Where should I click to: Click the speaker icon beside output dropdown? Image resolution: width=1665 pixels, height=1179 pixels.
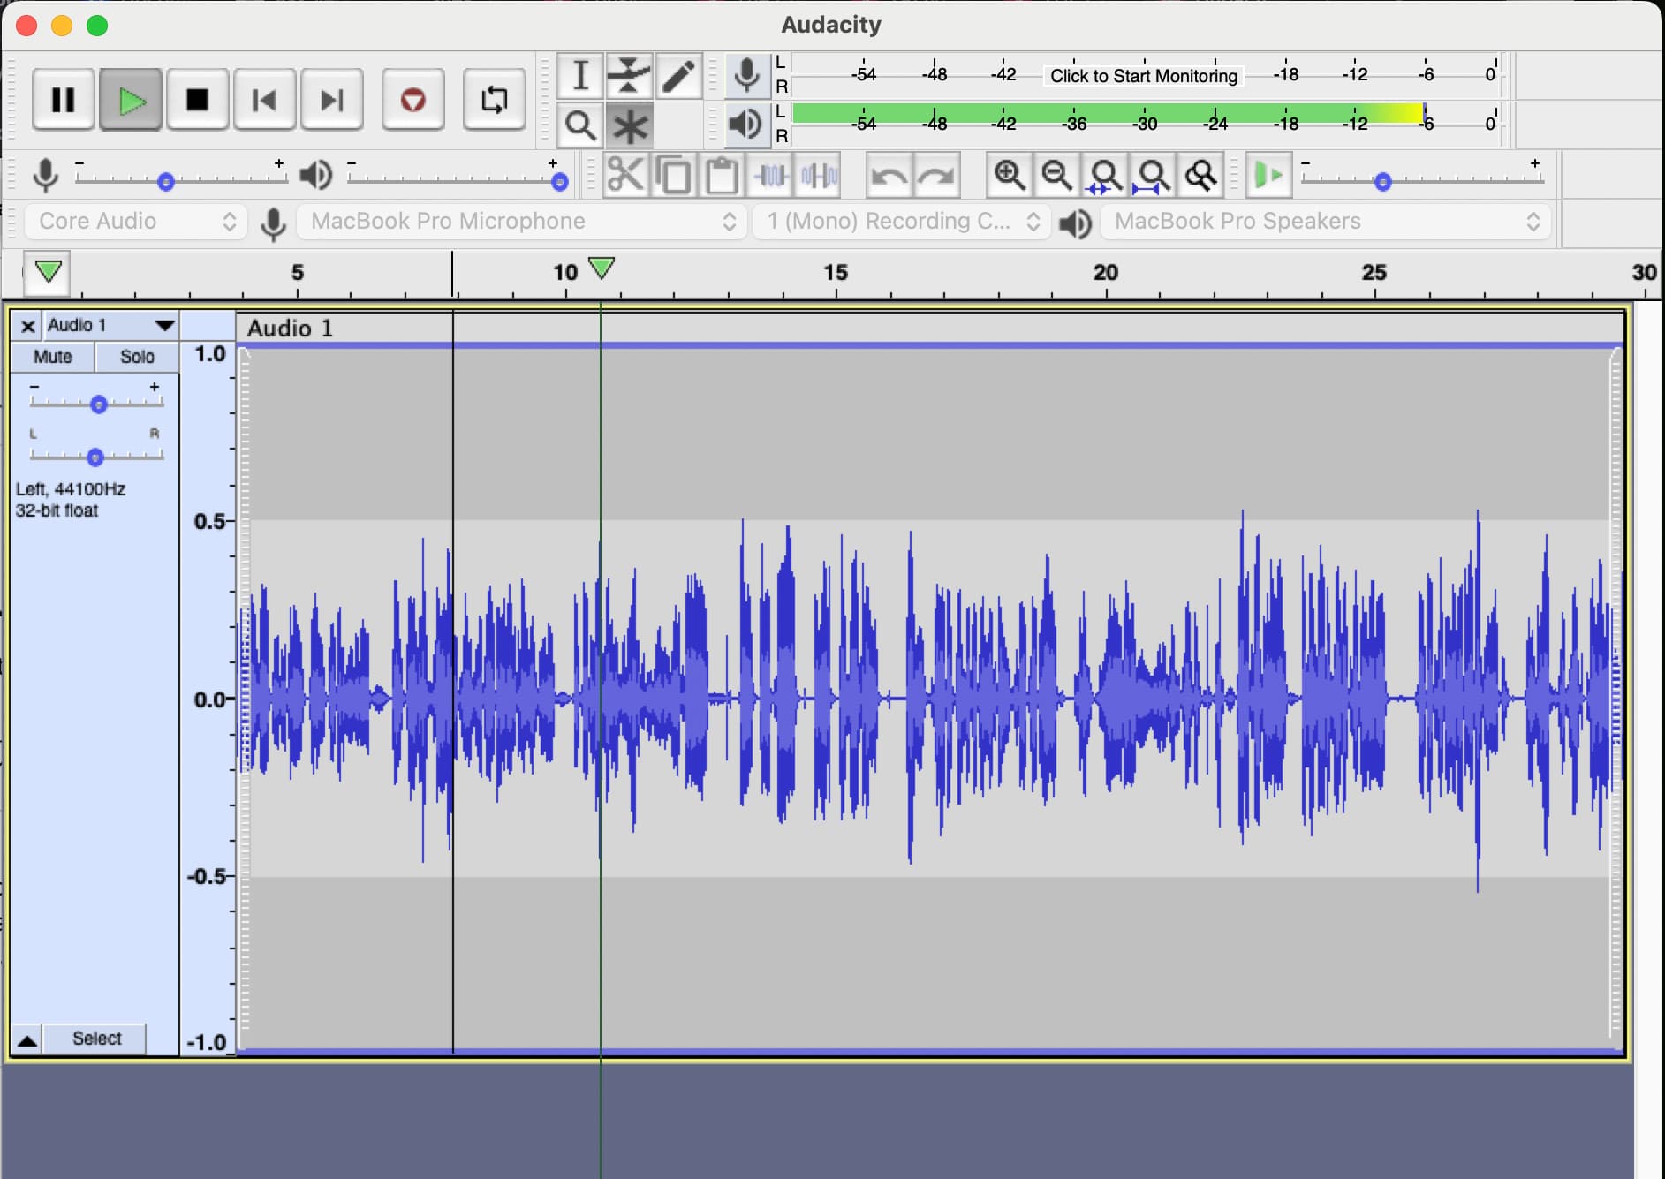click(1075, 223)
